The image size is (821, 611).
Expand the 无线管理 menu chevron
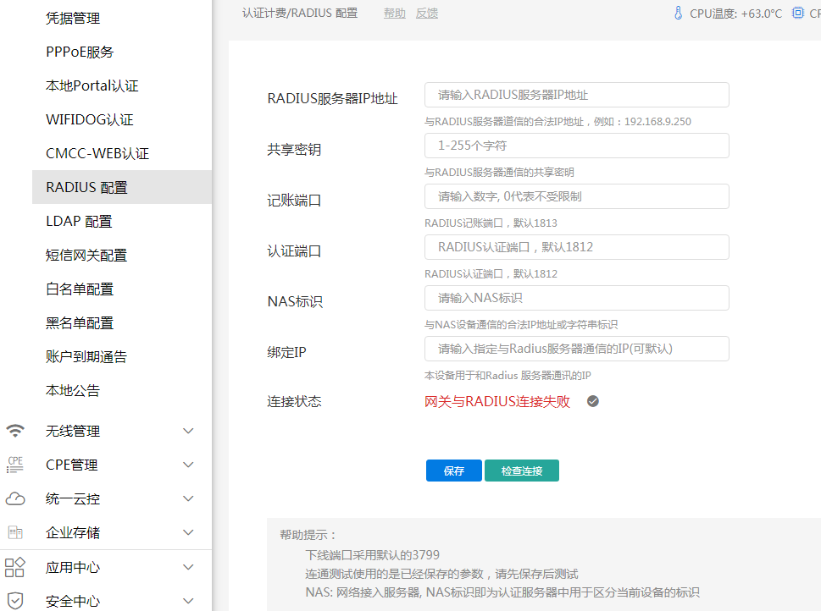[189, 431]
